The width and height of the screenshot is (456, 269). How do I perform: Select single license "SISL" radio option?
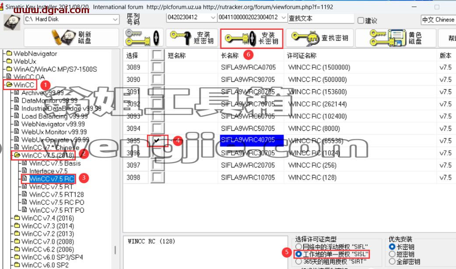pyautogui.click(x=298, y=254)
